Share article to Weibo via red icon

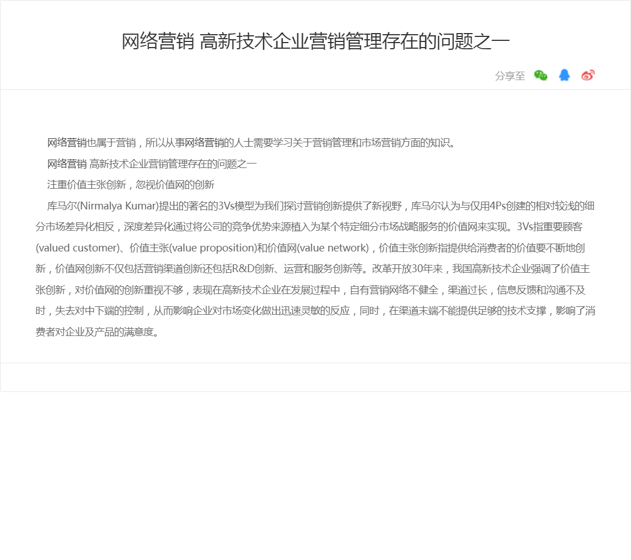pos(588,75)
